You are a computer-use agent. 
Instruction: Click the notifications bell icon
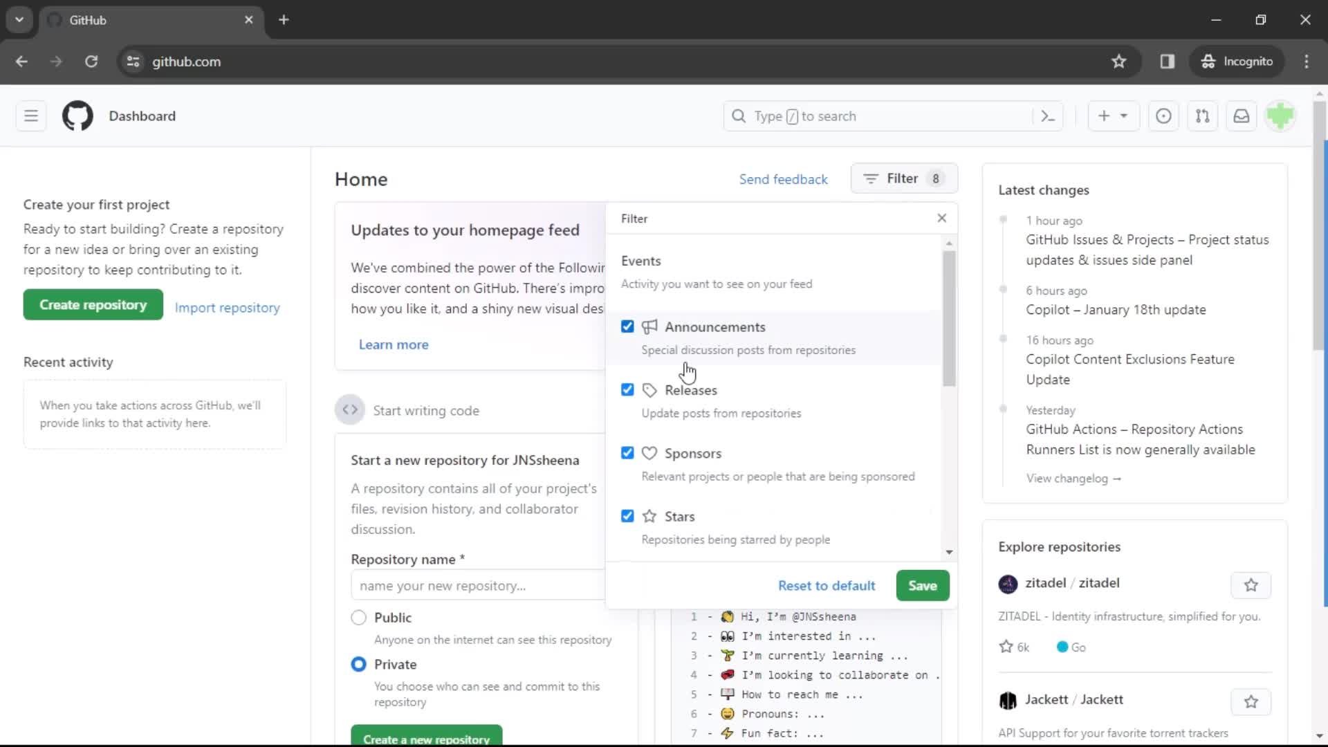(x=1242, y=116)
